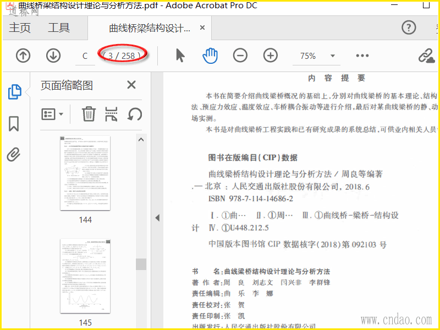Rotate pages counterclockwise icon
440x330 pixels.
(135, 114)
